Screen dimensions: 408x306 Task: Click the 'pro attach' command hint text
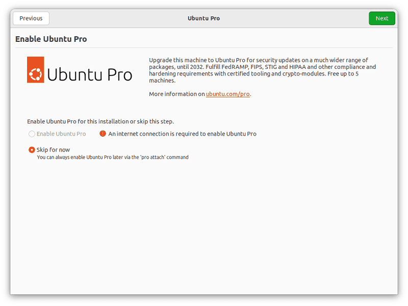[113, 157]
